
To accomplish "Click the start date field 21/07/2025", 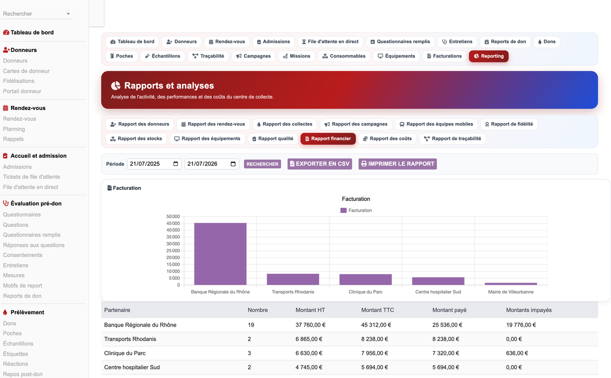I will [154, 164].
